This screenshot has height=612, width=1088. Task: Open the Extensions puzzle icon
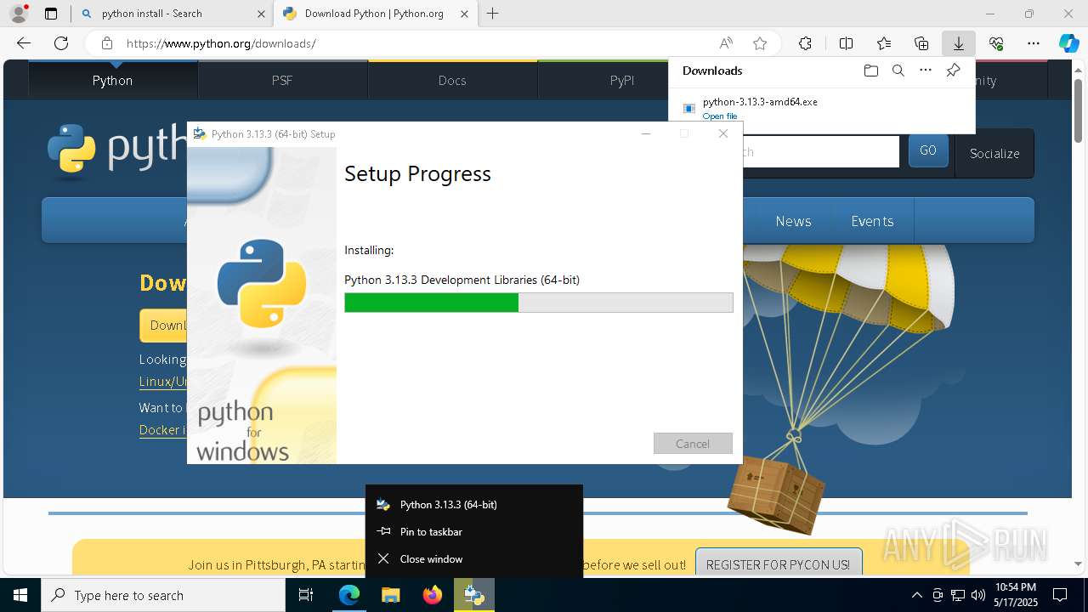(805, 43)
